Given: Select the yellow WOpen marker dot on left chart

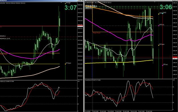Looking at the screenshot, I should 66,64.
